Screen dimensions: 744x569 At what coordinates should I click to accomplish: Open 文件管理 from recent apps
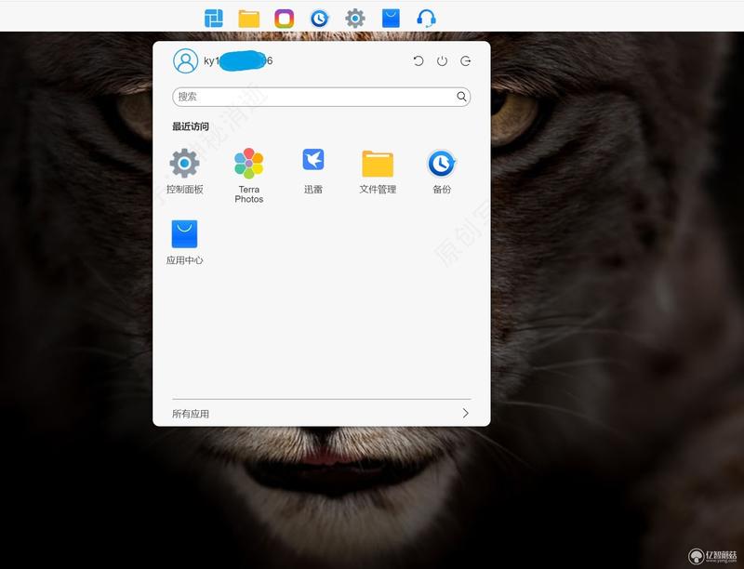point(378,171)
